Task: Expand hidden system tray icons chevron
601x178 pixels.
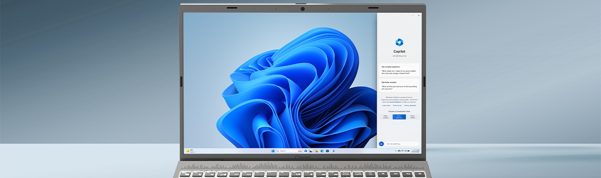Action: point(396,151)
